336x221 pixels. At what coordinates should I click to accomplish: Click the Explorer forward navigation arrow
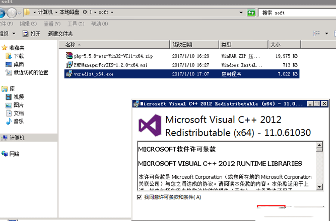12,13
